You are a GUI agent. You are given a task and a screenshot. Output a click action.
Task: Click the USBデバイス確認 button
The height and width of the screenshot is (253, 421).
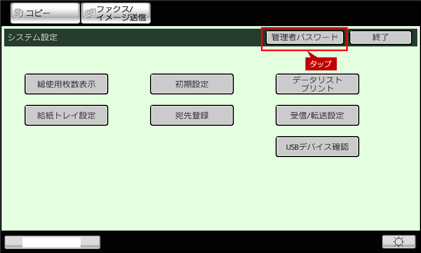click(317, 147)
